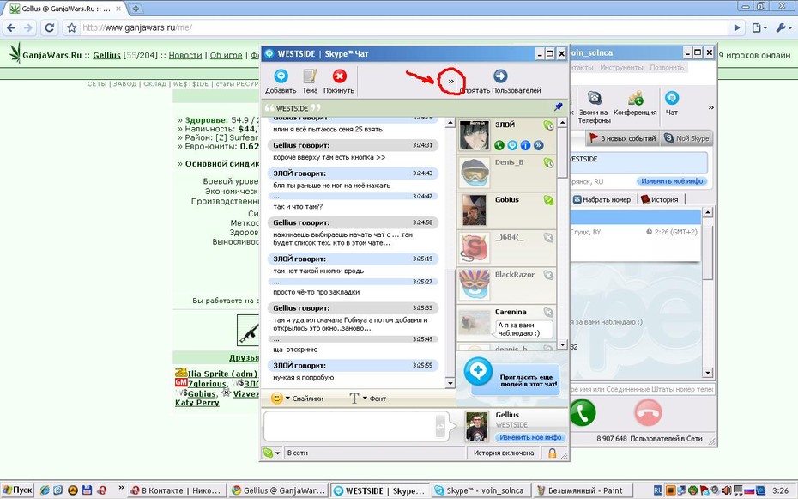Open new browser tab
798x499 pixels.
136,8
